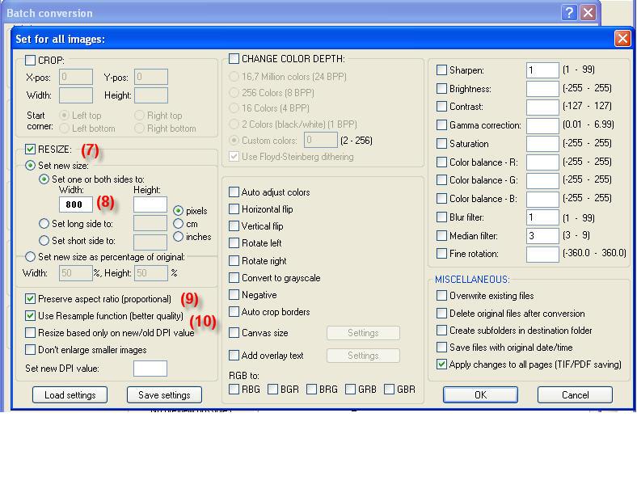The image size is (637, 493).
Task: Select Set new size as percentage option
Action: tap(31, 257)
